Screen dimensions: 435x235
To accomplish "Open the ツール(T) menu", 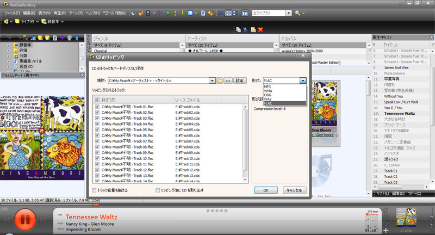I will 68,13.
